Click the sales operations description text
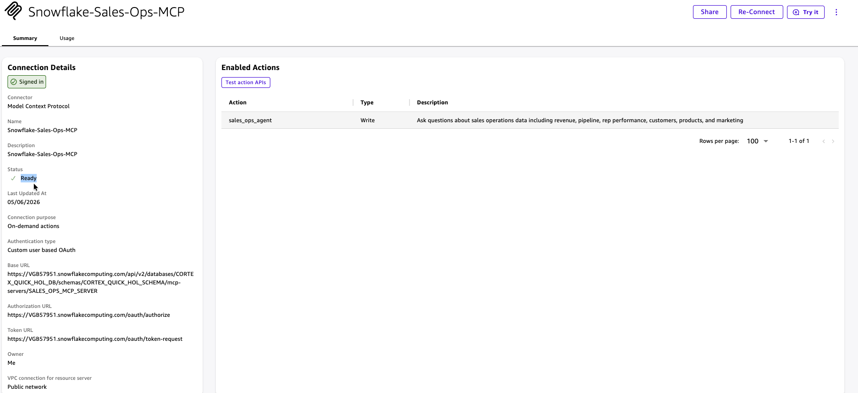858x393 pixels. (x=580, y=120)
